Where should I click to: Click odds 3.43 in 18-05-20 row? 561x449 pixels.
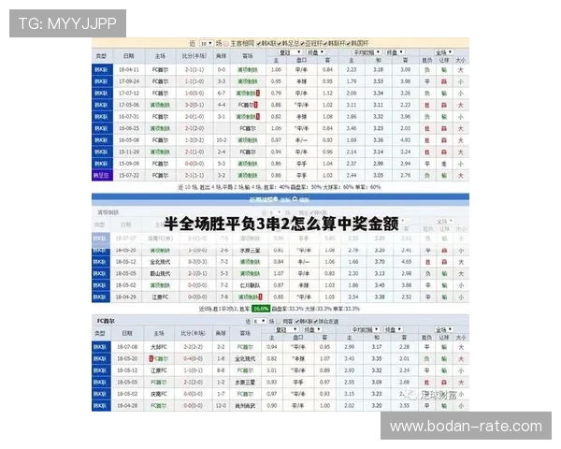click(x=349, y=359)
